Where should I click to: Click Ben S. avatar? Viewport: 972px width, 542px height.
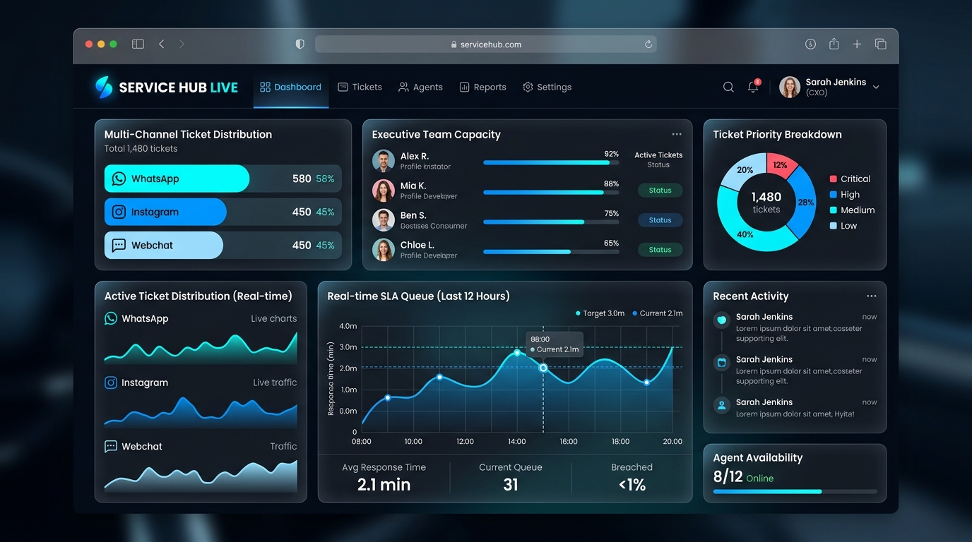pyautogui.click(x=384, y=220)
